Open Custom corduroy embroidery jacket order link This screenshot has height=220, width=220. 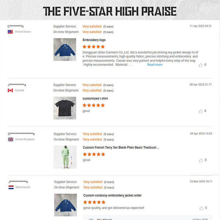(x=112, y=196)
